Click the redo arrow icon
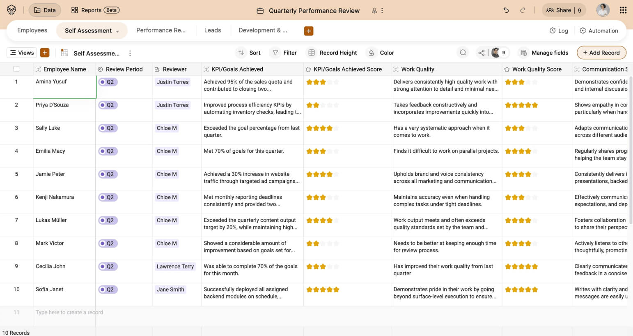Screen dimensions: 633x336 (523, 10)
